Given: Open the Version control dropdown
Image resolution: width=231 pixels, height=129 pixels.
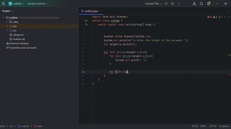Looking at the screenshot, I should coord(38,4).
